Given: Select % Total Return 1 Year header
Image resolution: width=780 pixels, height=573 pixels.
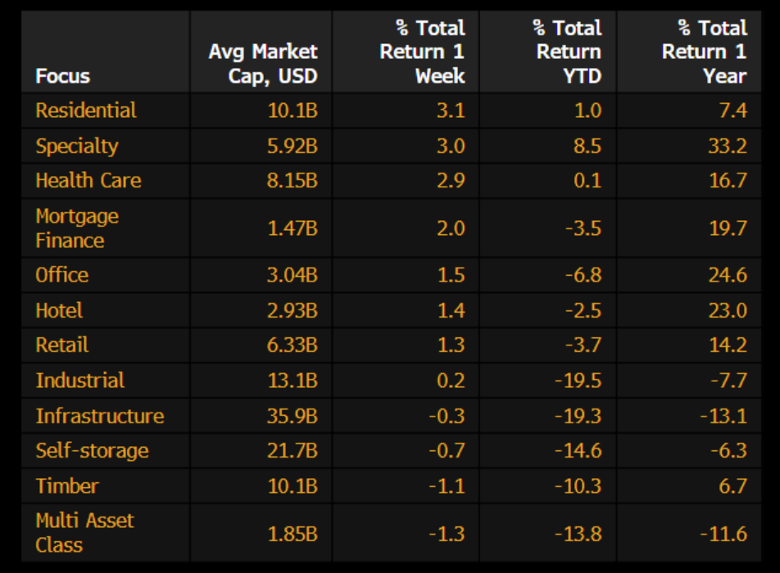Looking at the screenshot, I should pyautogui.click(x=704, y=52).
